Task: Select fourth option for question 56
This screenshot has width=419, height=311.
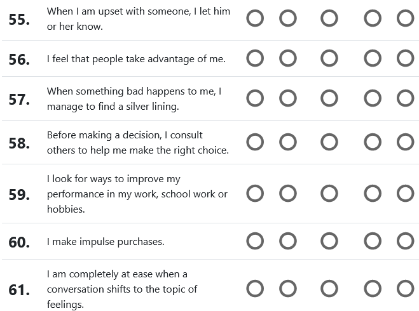Action: click(372, 59)
